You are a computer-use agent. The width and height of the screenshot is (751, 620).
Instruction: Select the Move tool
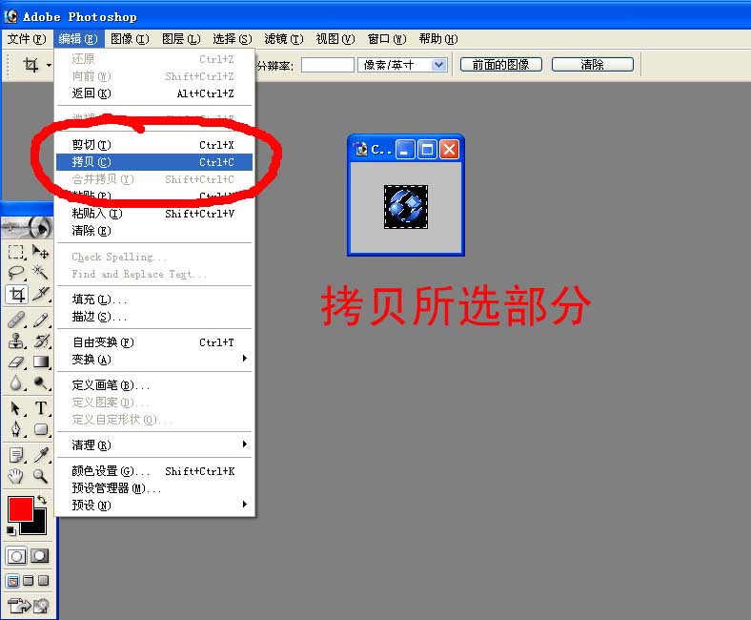click(40, 252)
